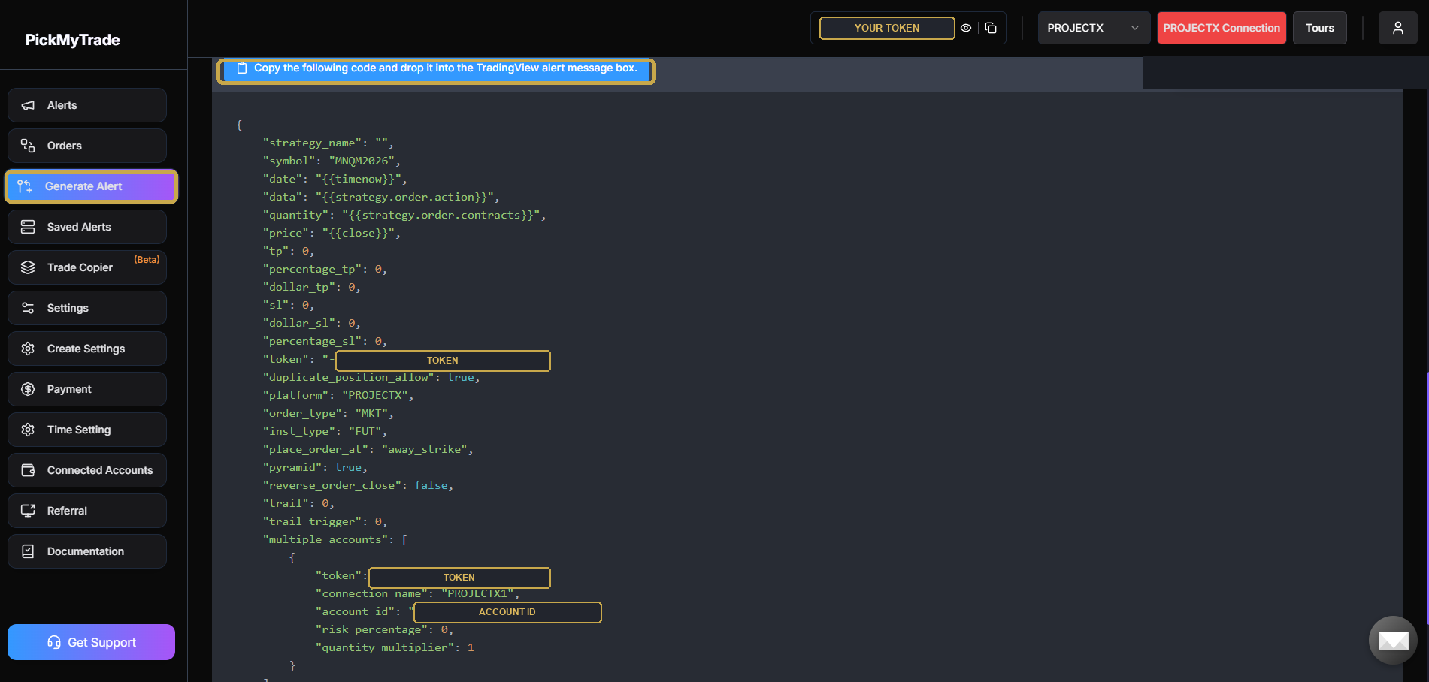1429x682 pixels.
Task: Click the "platform": "PROJECTX" line
Action: [338, 395]
